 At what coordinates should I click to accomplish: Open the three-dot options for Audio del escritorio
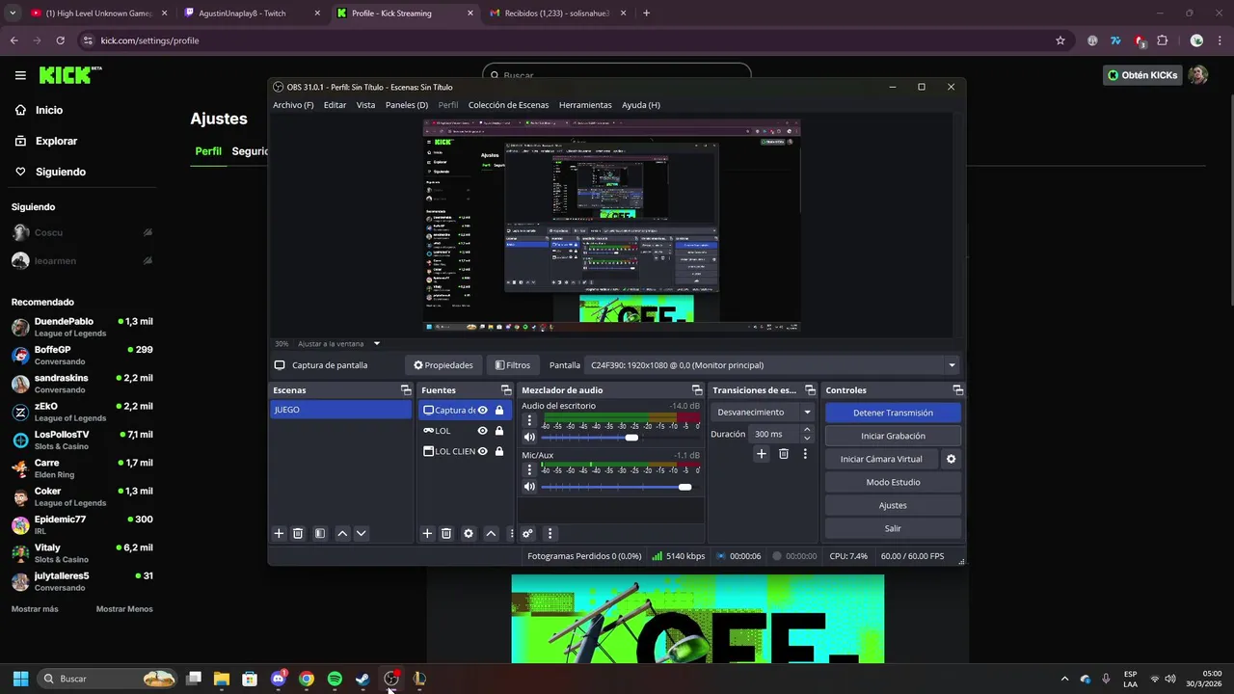(x=528, y=421)
